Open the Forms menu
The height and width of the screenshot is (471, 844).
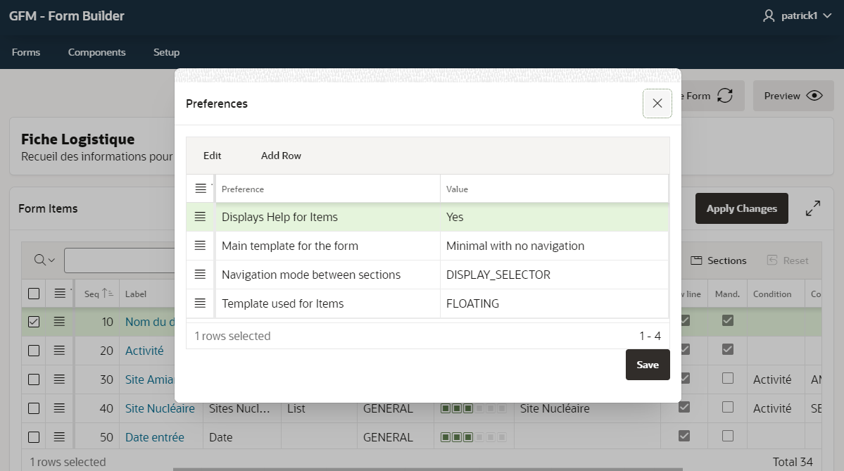tap(25, 52)
